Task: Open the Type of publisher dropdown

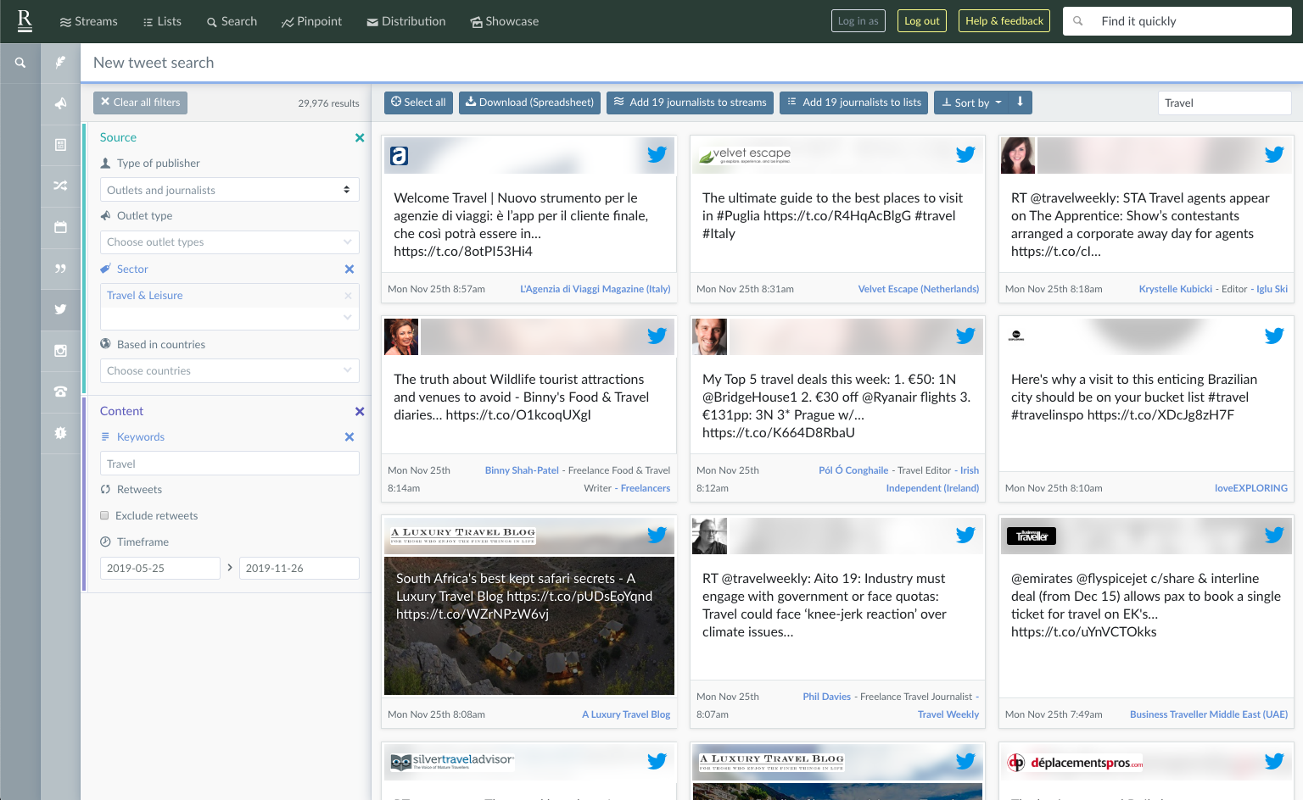Action: (229, 189)
